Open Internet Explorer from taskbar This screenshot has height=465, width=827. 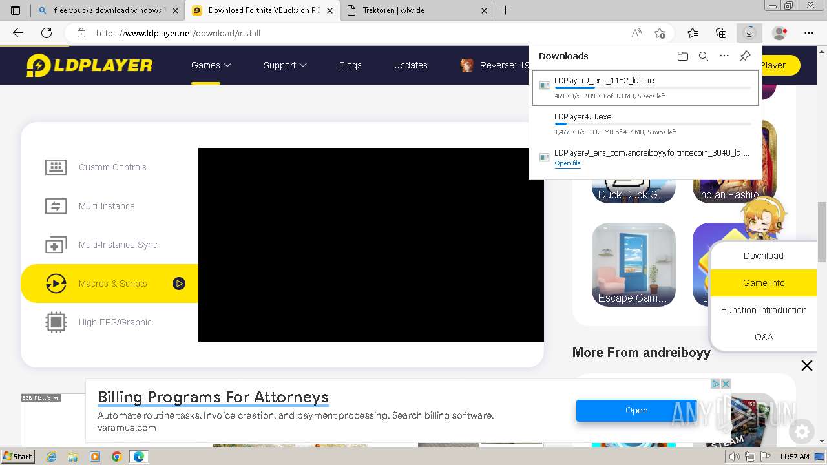pyautogui.click(x=51, y=457)
